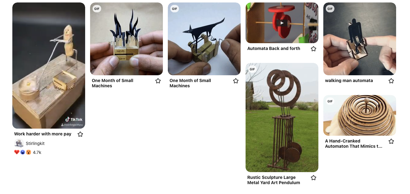Star the wolf 'One Month of Small Machines' pin
The image size is (410, 194).
point(236,81)
